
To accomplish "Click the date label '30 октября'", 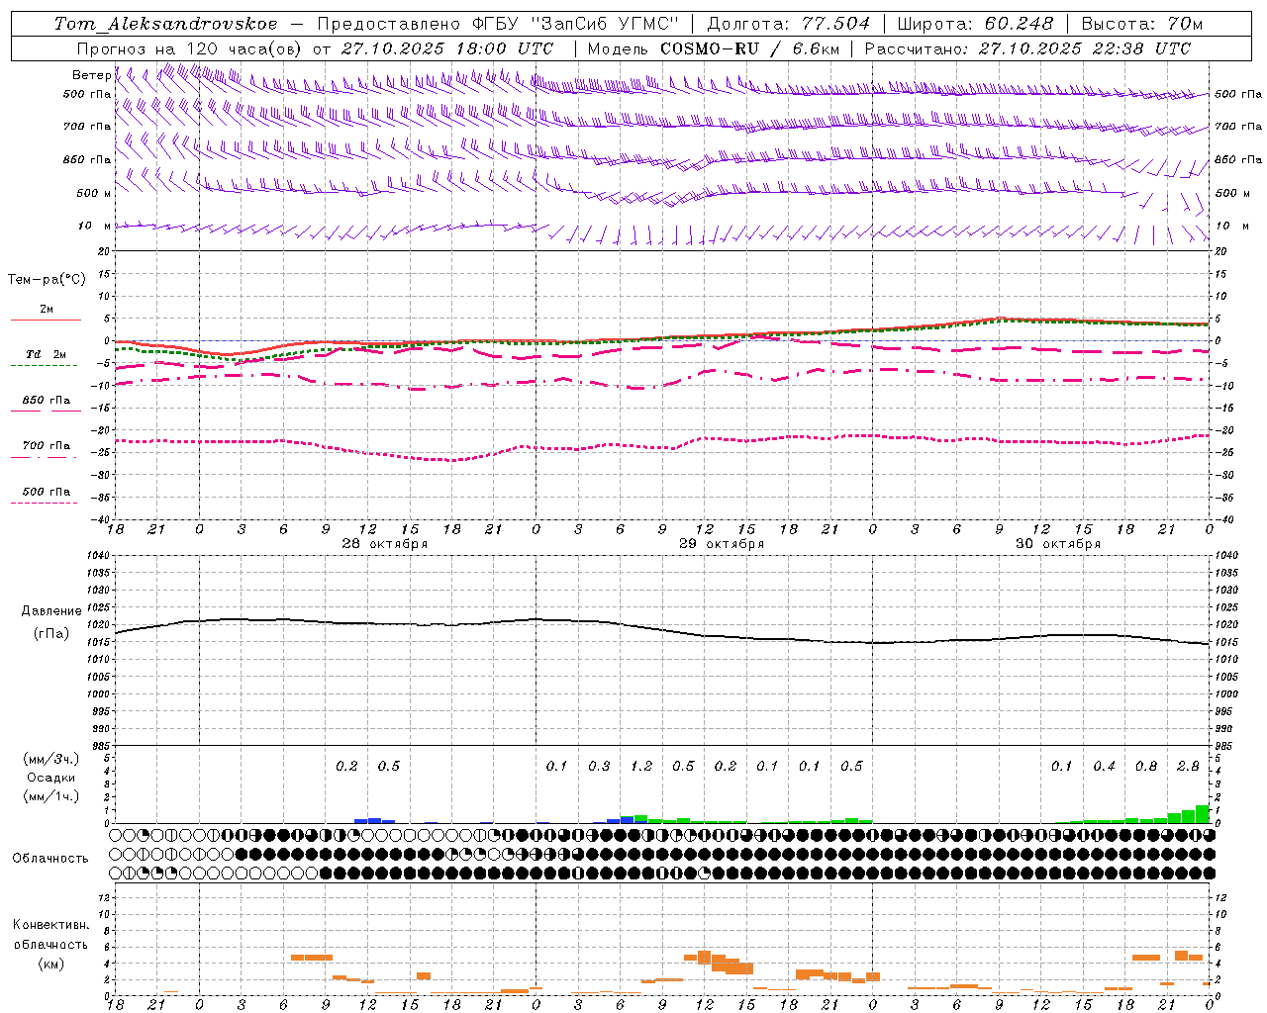I will point(1058,544).
